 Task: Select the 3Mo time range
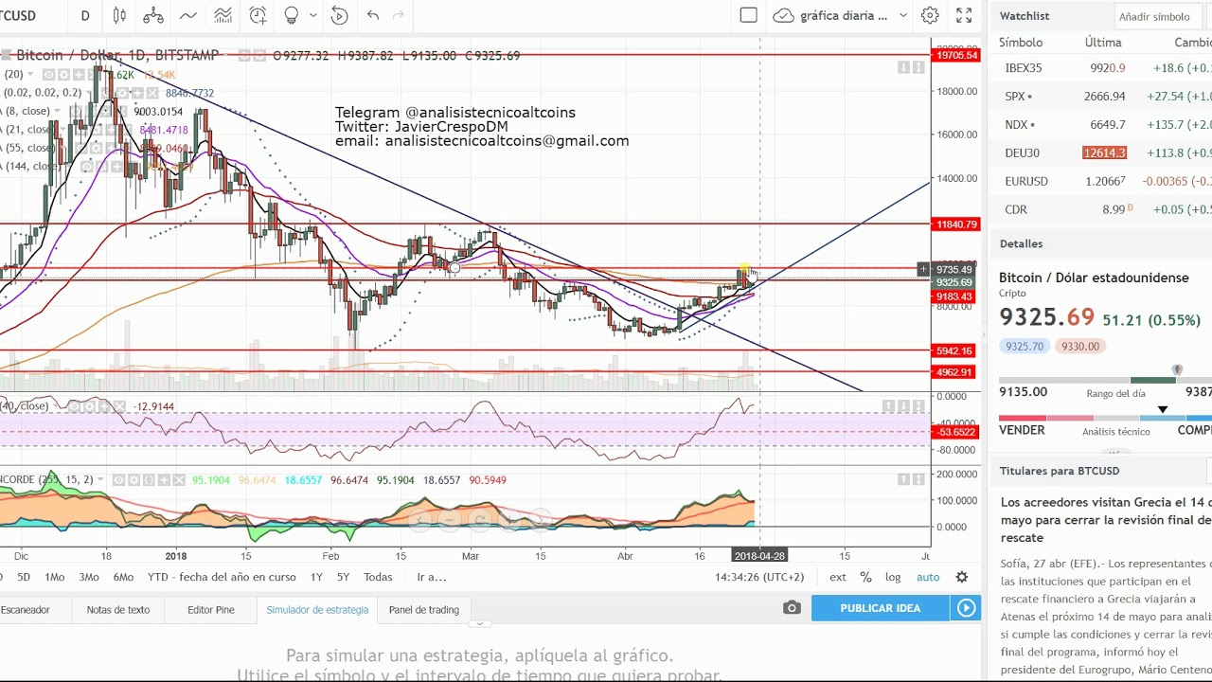tap(89, 577)
